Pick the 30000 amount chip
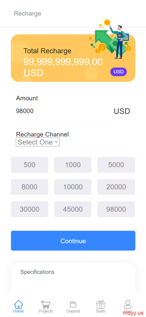Viewport: 146px width, 317px height. 30,209
